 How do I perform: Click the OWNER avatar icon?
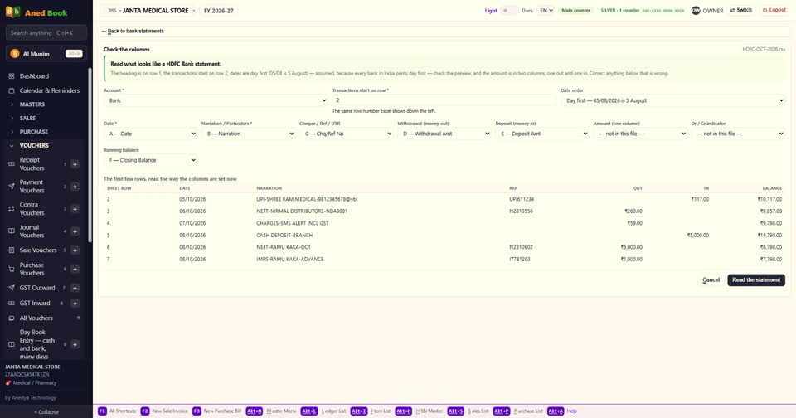point(696,10)
